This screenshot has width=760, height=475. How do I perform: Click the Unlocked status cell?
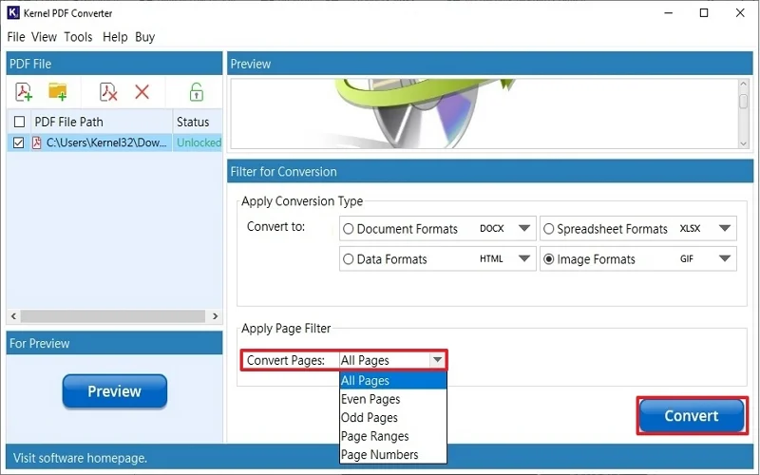tap(198, 142)
